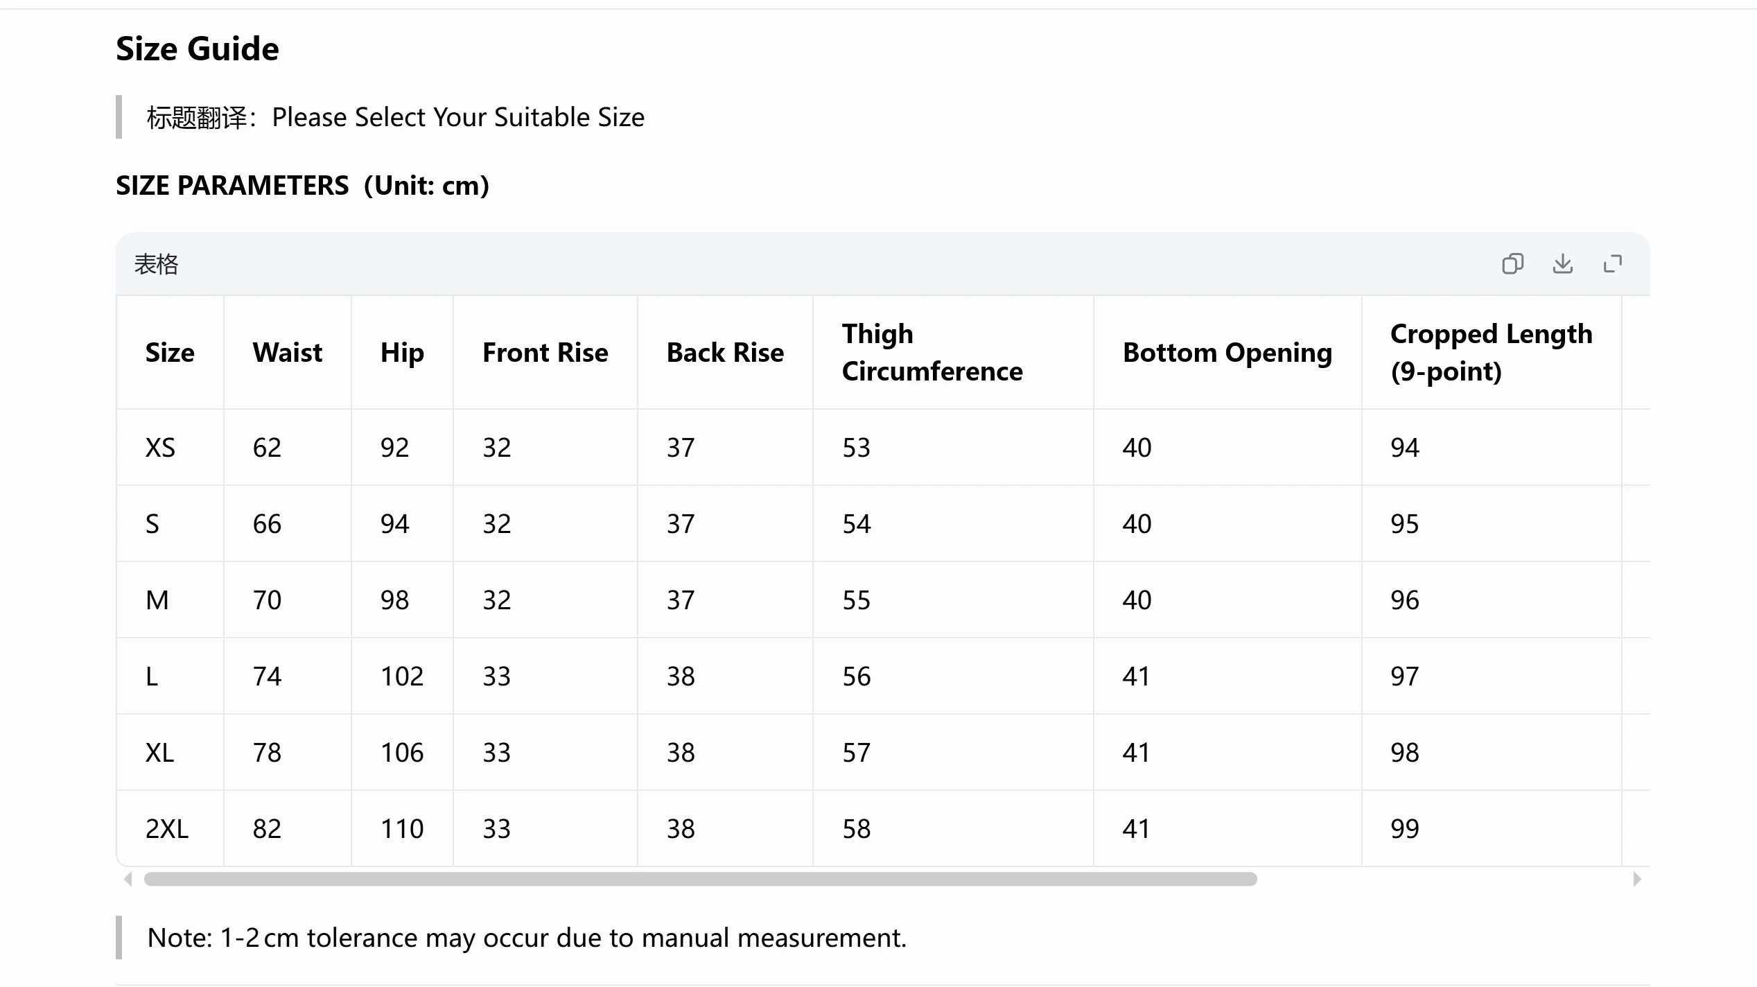
Task: Click the left scrollbar arrow
Action: tap(128, 880)
